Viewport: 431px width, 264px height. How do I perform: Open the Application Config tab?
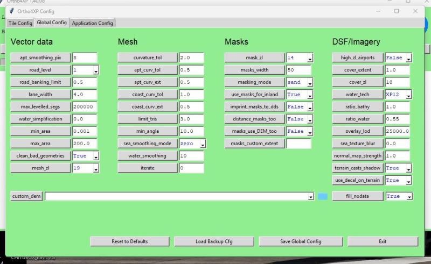click(92, 23)
